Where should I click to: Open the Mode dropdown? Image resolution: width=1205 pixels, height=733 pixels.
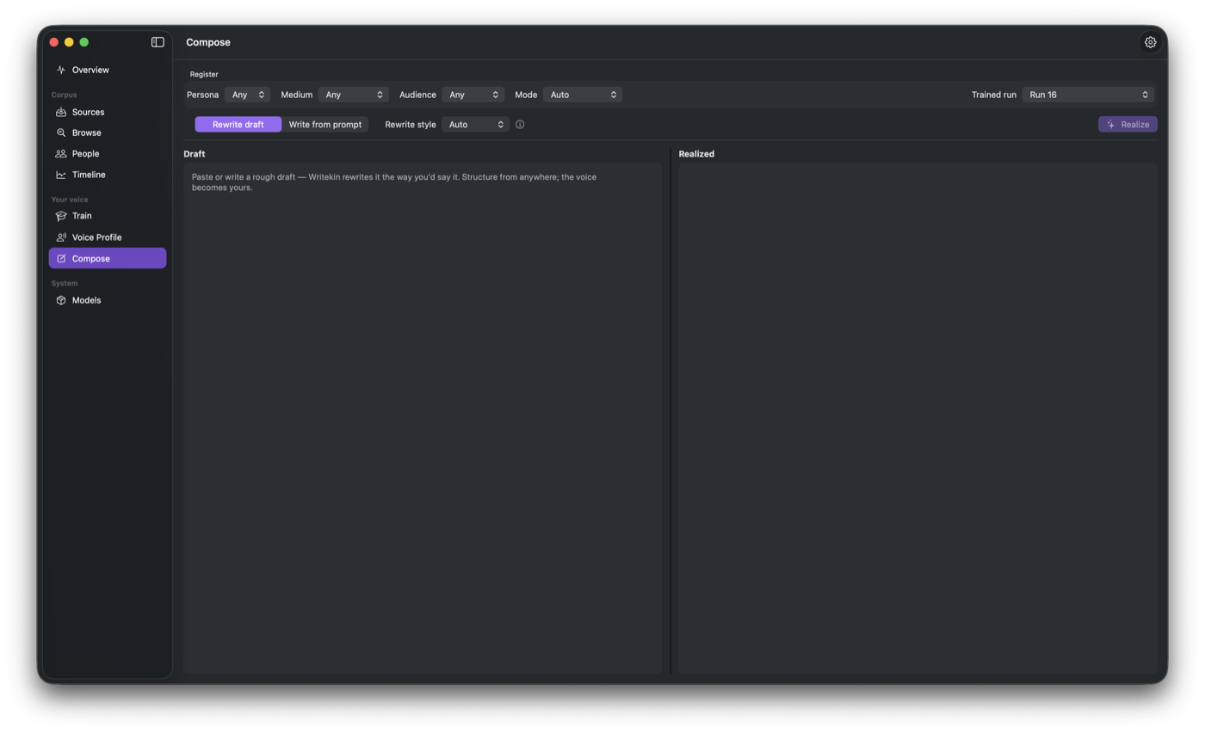(583, 95)
